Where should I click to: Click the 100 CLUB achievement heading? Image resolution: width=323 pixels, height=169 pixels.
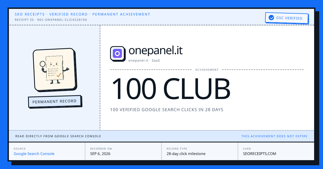pyautogui.click(x=171, y=89)
